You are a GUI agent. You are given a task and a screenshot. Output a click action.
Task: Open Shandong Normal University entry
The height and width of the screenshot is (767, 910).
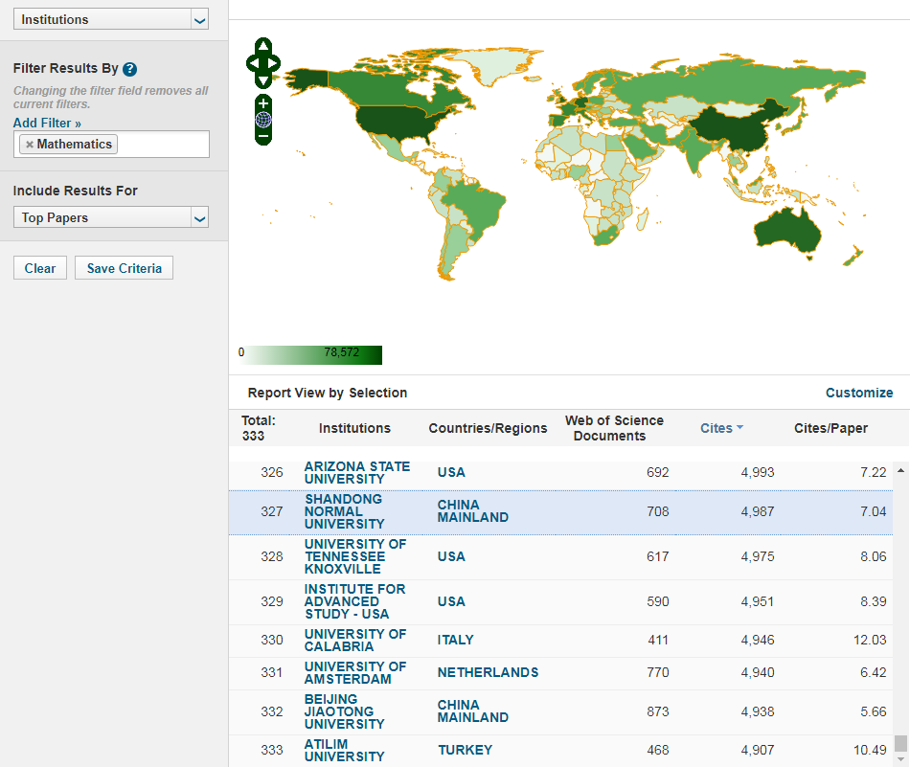tap(344, 511)
